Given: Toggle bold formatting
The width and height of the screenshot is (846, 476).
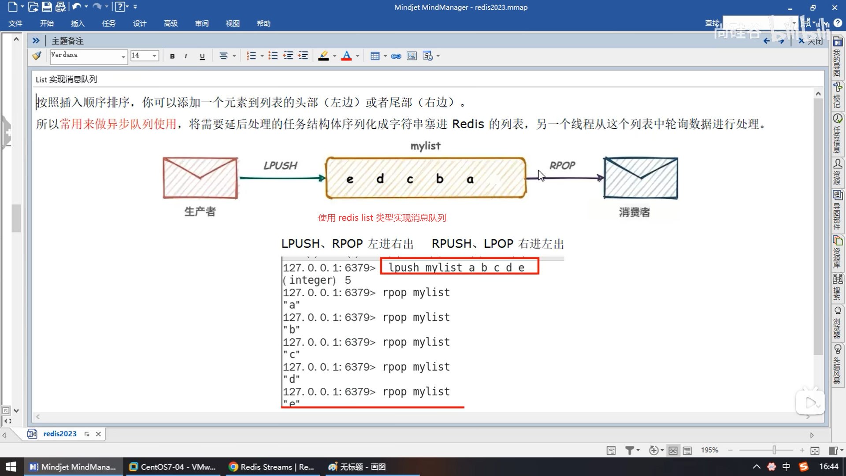Looking at the screenshot, I should (x=172, y=56).
